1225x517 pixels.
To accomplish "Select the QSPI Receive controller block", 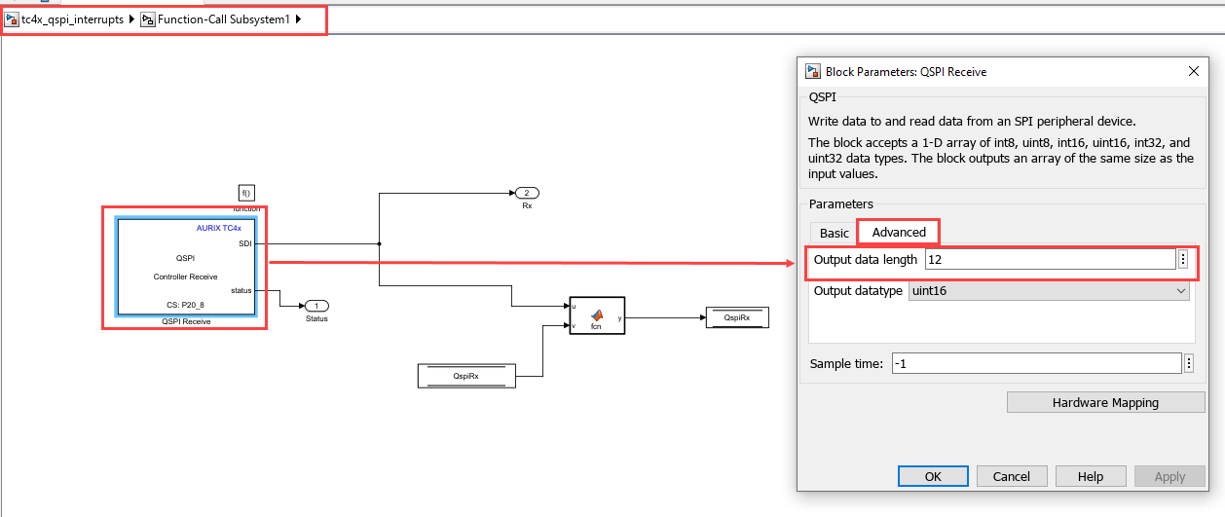I will (x=186, y=267).
